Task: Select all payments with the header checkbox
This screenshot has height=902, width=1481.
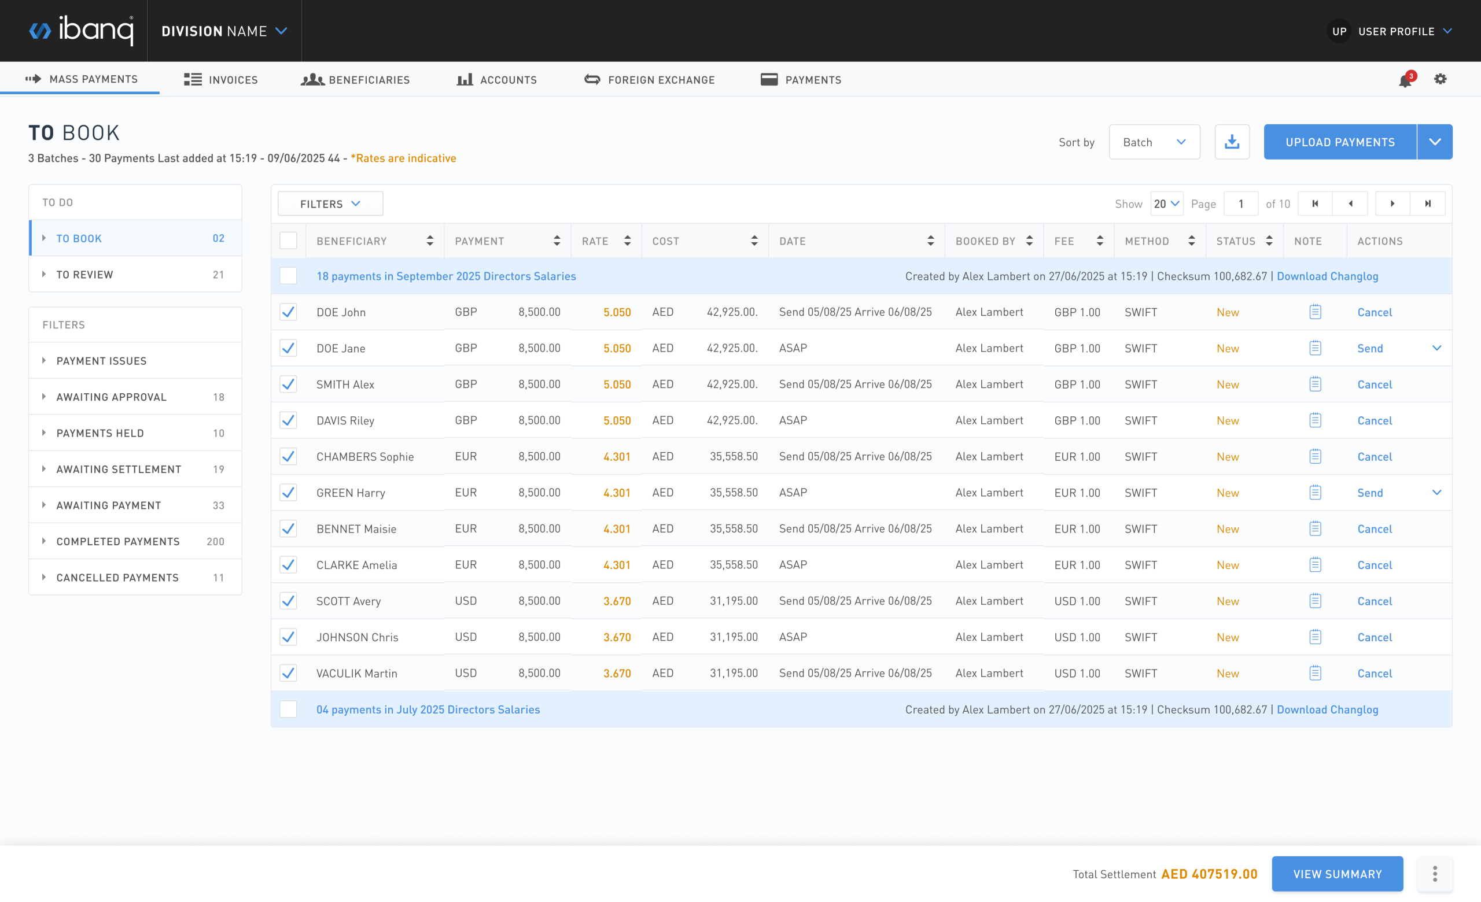Action: click(x=289, y=239)
